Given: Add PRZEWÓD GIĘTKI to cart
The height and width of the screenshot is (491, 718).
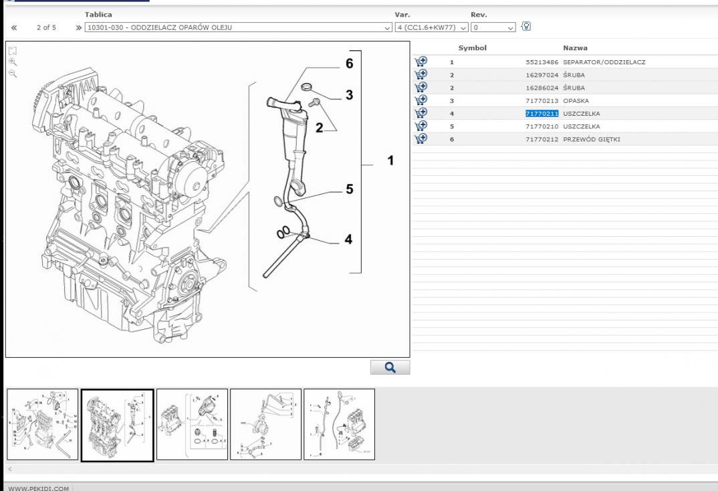Looking at the screenshot, I should click(x=421, y=139).
